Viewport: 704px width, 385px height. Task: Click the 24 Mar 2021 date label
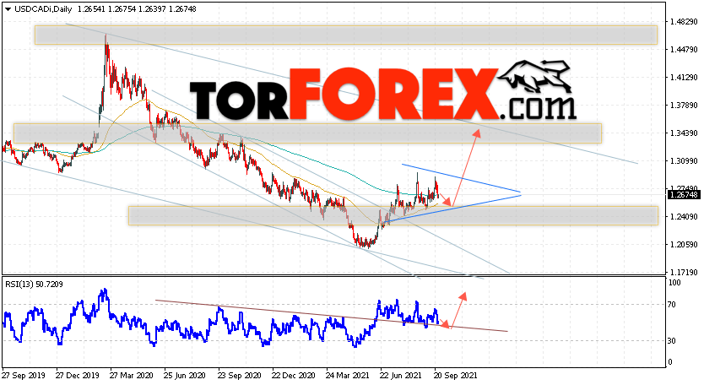click(x=348, y=375)
